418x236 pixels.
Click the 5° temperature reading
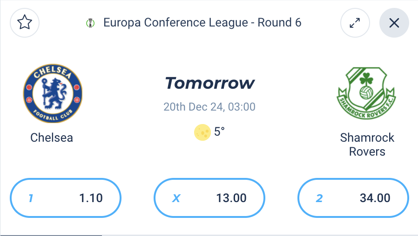(x=219, y=131)
